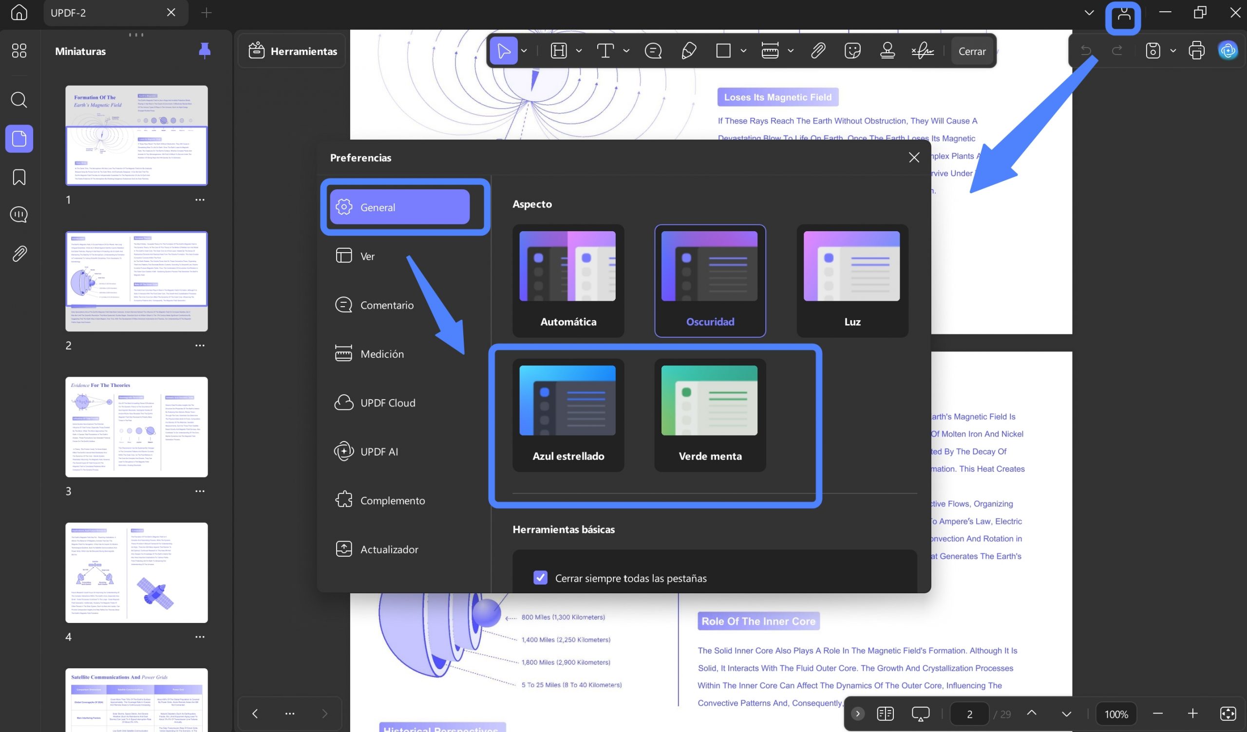Expand the measurement tool dropdown arrow
This screenshot has height=732, width=1247.
[x=791, y=51]
